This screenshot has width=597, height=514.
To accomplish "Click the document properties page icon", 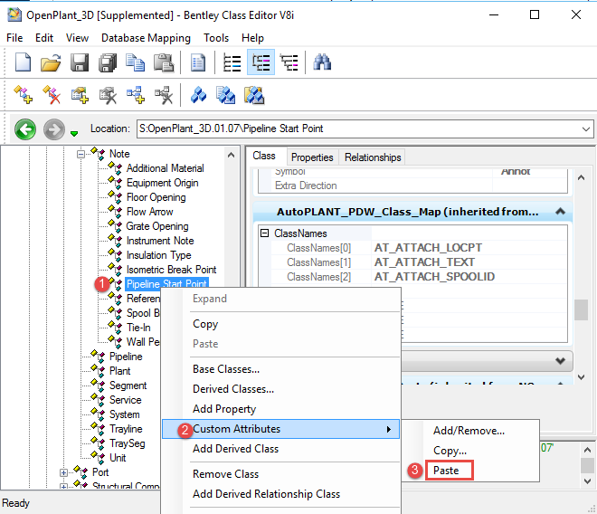I will [x=197, y=62].
